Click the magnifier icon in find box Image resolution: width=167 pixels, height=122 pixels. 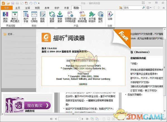pos(144,8)
